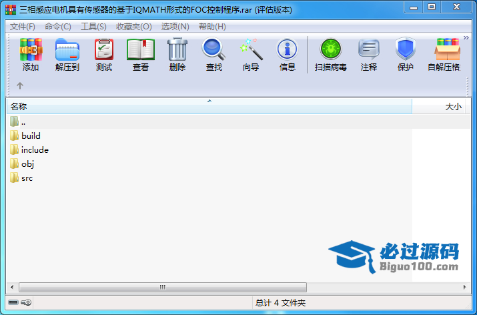This screenshot has height=315, width=477.
Task: Open the 查找 (Find) magnifier icon
Action: click(214, 49)
